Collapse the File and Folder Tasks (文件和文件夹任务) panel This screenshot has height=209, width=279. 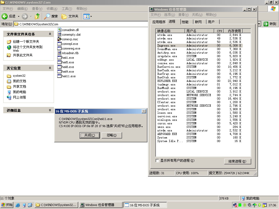tap(50, 34)
